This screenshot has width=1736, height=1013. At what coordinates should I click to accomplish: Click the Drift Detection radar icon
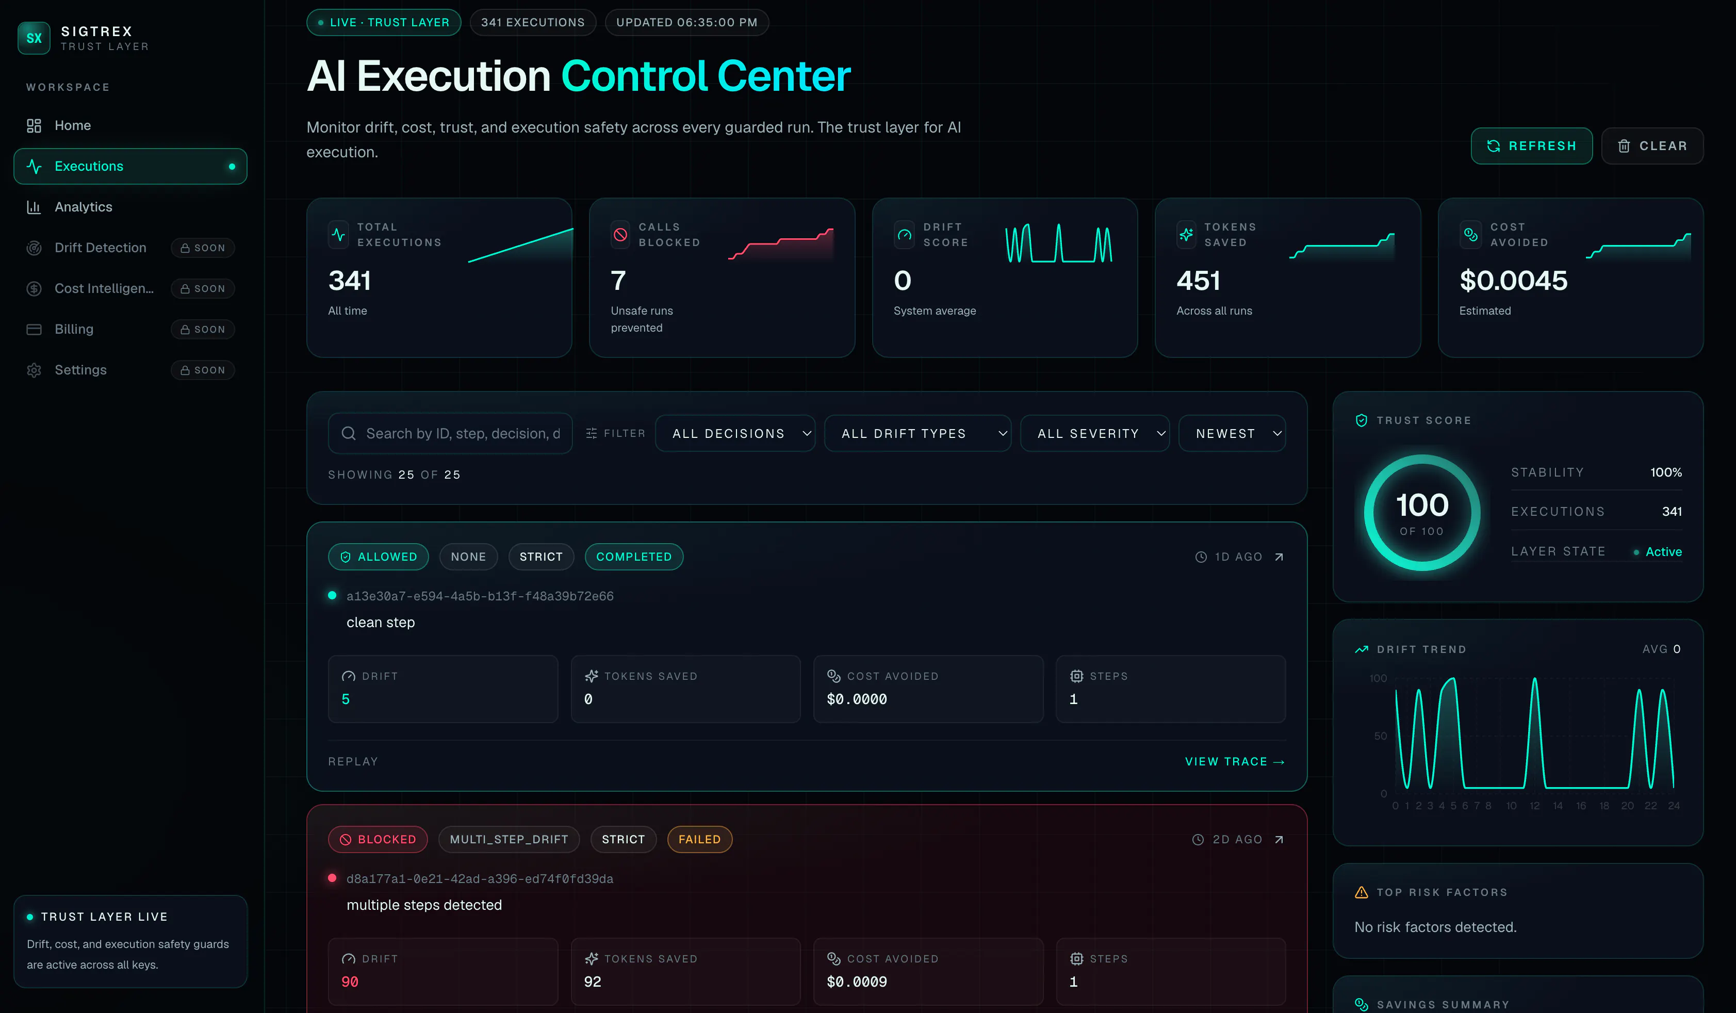pyautogui.click(x=34, y=248)
